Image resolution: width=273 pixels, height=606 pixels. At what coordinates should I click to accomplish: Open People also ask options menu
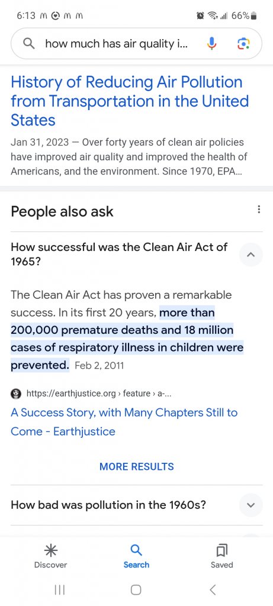click(259, 209)
